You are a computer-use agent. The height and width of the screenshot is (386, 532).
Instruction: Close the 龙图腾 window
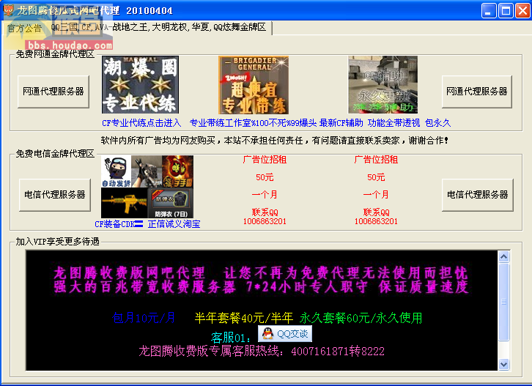click(x=522, y=10)
